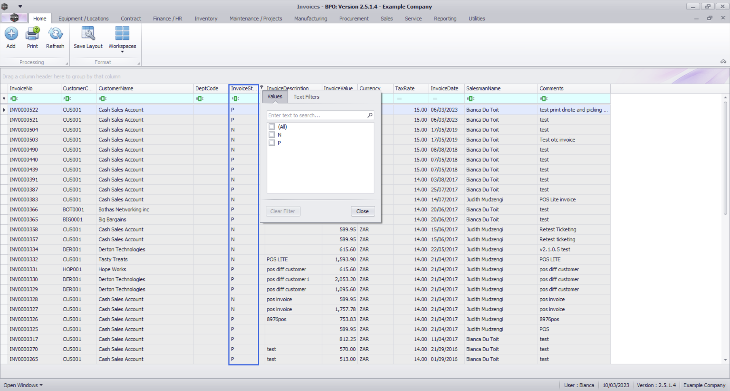Click the InvoiceDate equals filter icon

pos(435,99)
